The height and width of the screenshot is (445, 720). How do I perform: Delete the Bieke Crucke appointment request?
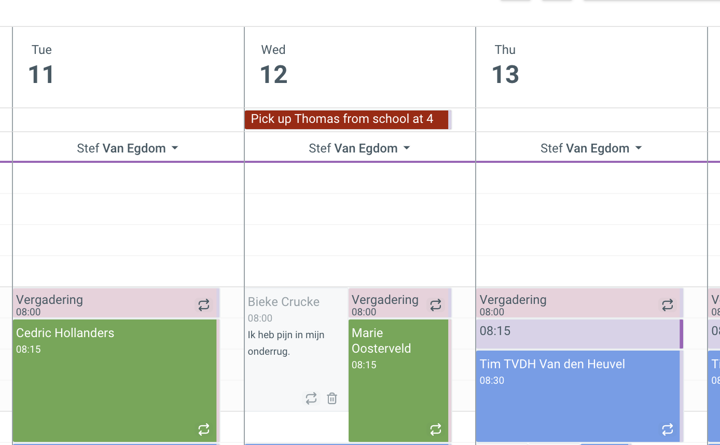[332, 398]
